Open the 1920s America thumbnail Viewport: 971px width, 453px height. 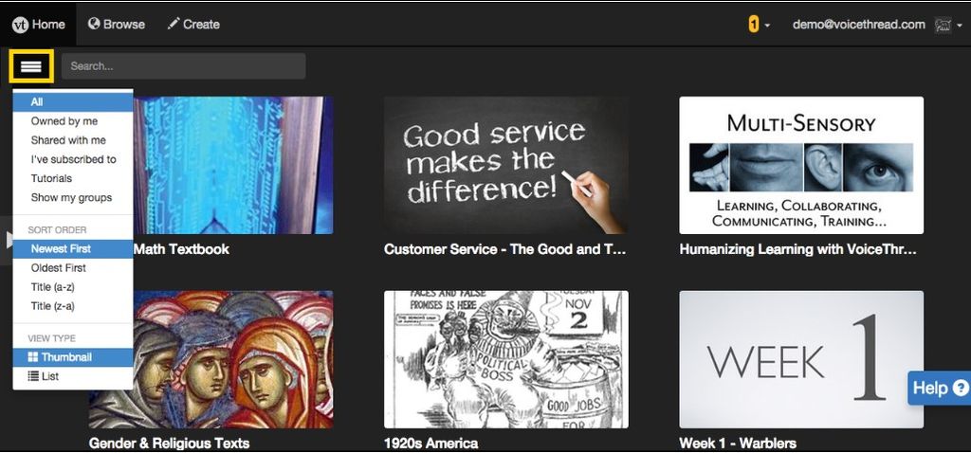click(x=506, y=359)
